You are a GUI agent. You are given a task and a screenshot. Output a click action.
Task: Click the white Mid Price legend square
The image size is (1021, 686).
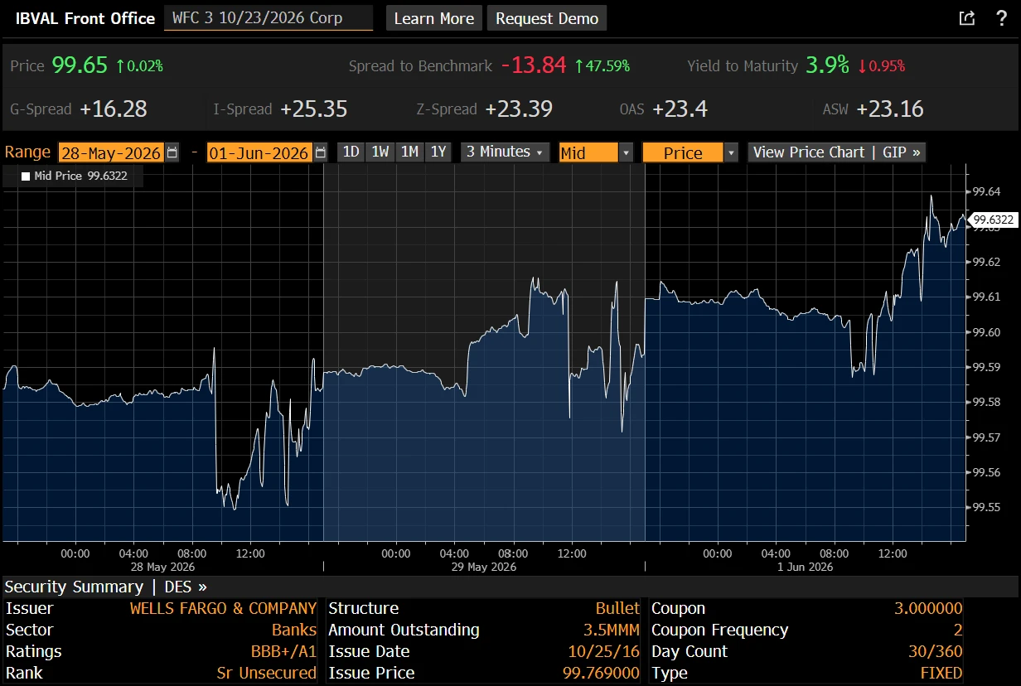pos(26,176)
